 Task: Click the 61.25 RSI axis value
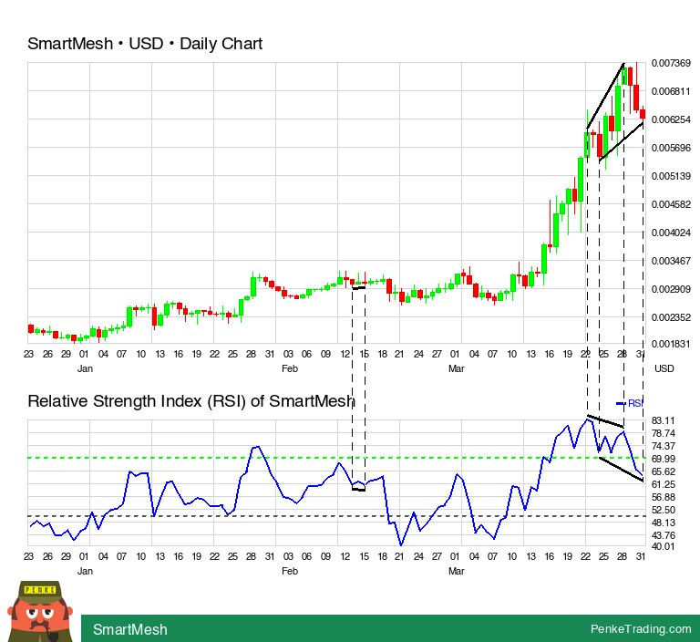pos(664,485)
